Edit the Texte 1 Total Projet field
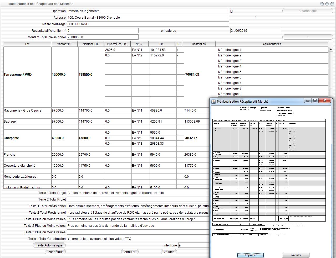336x258 pixels. click(x=138, y=193)
